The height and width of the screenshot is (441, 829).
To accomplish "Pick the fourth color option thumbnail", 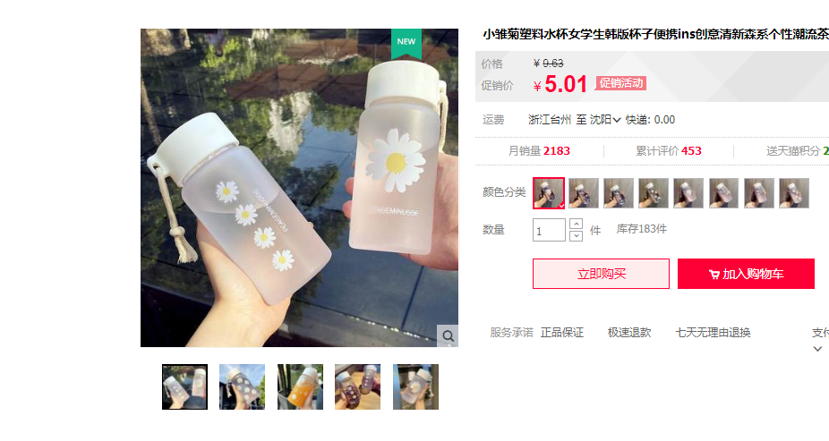I will pyautogui.click(x=654, y=193).
